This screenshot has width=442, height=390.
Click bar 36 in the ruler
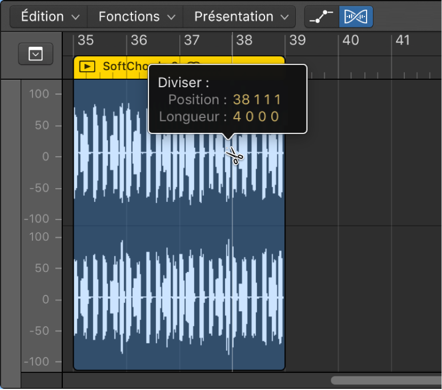139,40
